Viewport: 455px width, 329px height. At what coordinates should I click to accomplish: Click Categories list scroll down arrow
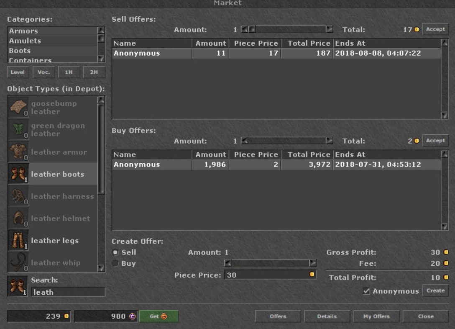pyautogui.click(x=101, y=58)
